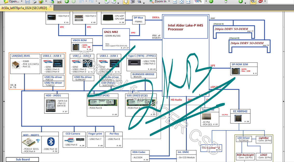The width and height of the screenshot is (294, 162).
Task: Click the Fit Page zoom icon
Action: coord(181,2)
